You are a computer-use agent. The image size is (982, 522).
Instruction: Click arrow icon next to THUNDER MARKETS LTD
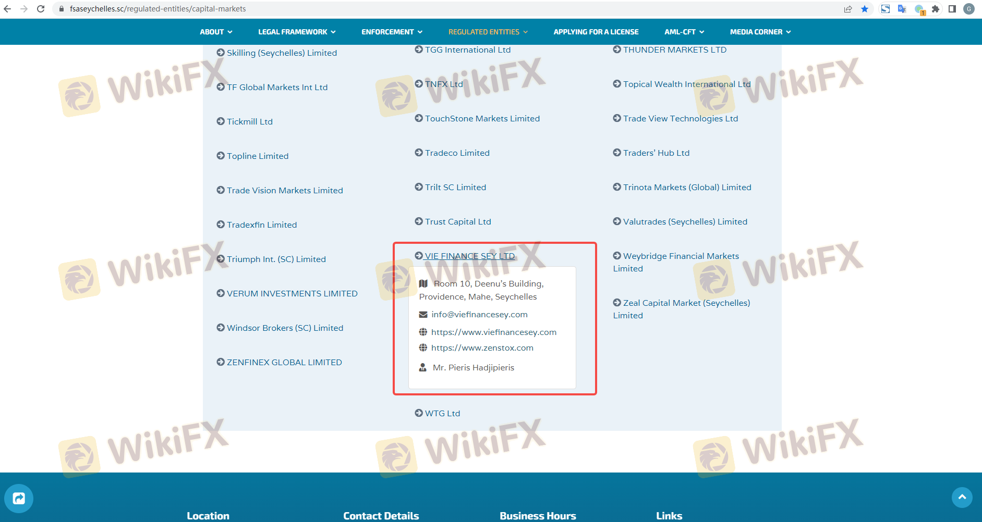617,49
